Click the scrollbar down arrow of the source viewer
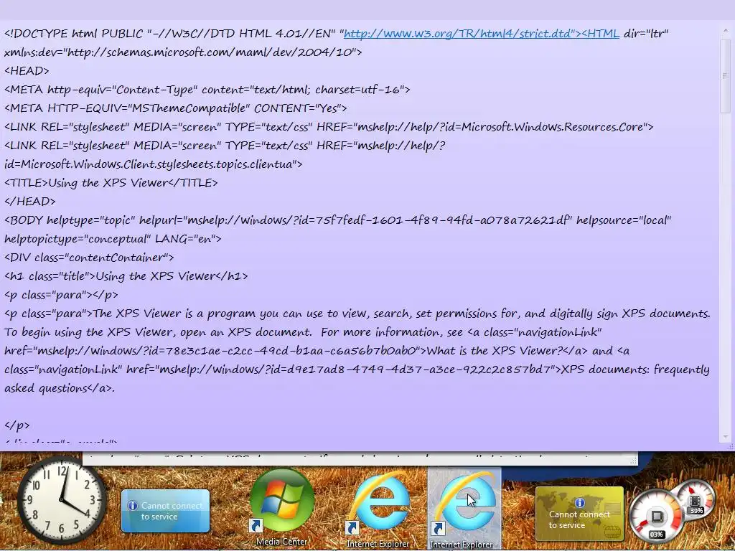The image size is (735, 551). click(726, 437)
